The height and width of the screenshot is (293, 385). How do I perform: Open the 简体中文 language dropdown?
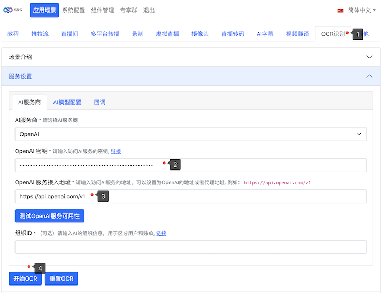point(361,10)
